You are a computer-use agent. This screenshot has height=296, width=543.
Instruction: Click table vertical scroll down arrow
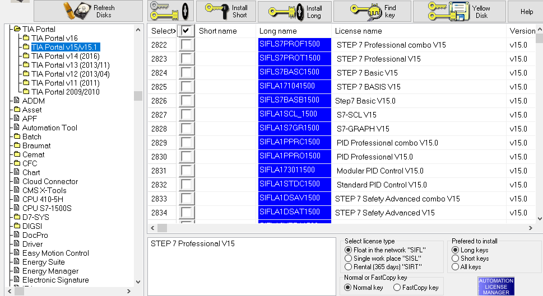pos(540,219)
